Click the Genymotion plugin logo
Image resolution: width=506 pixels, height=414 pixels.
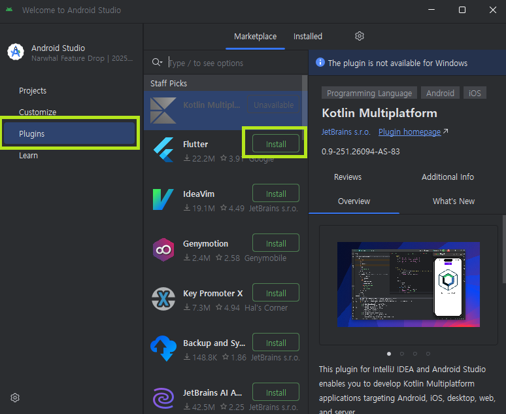163,250
